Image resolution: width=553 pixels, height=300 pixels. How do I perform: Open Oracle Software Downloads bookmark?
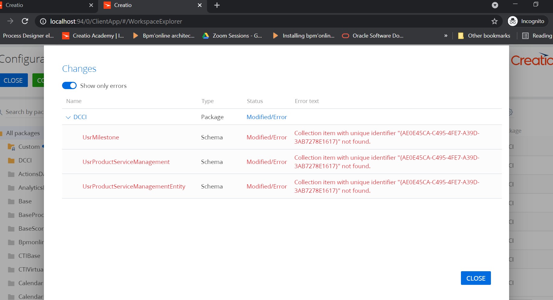(373, 36)
